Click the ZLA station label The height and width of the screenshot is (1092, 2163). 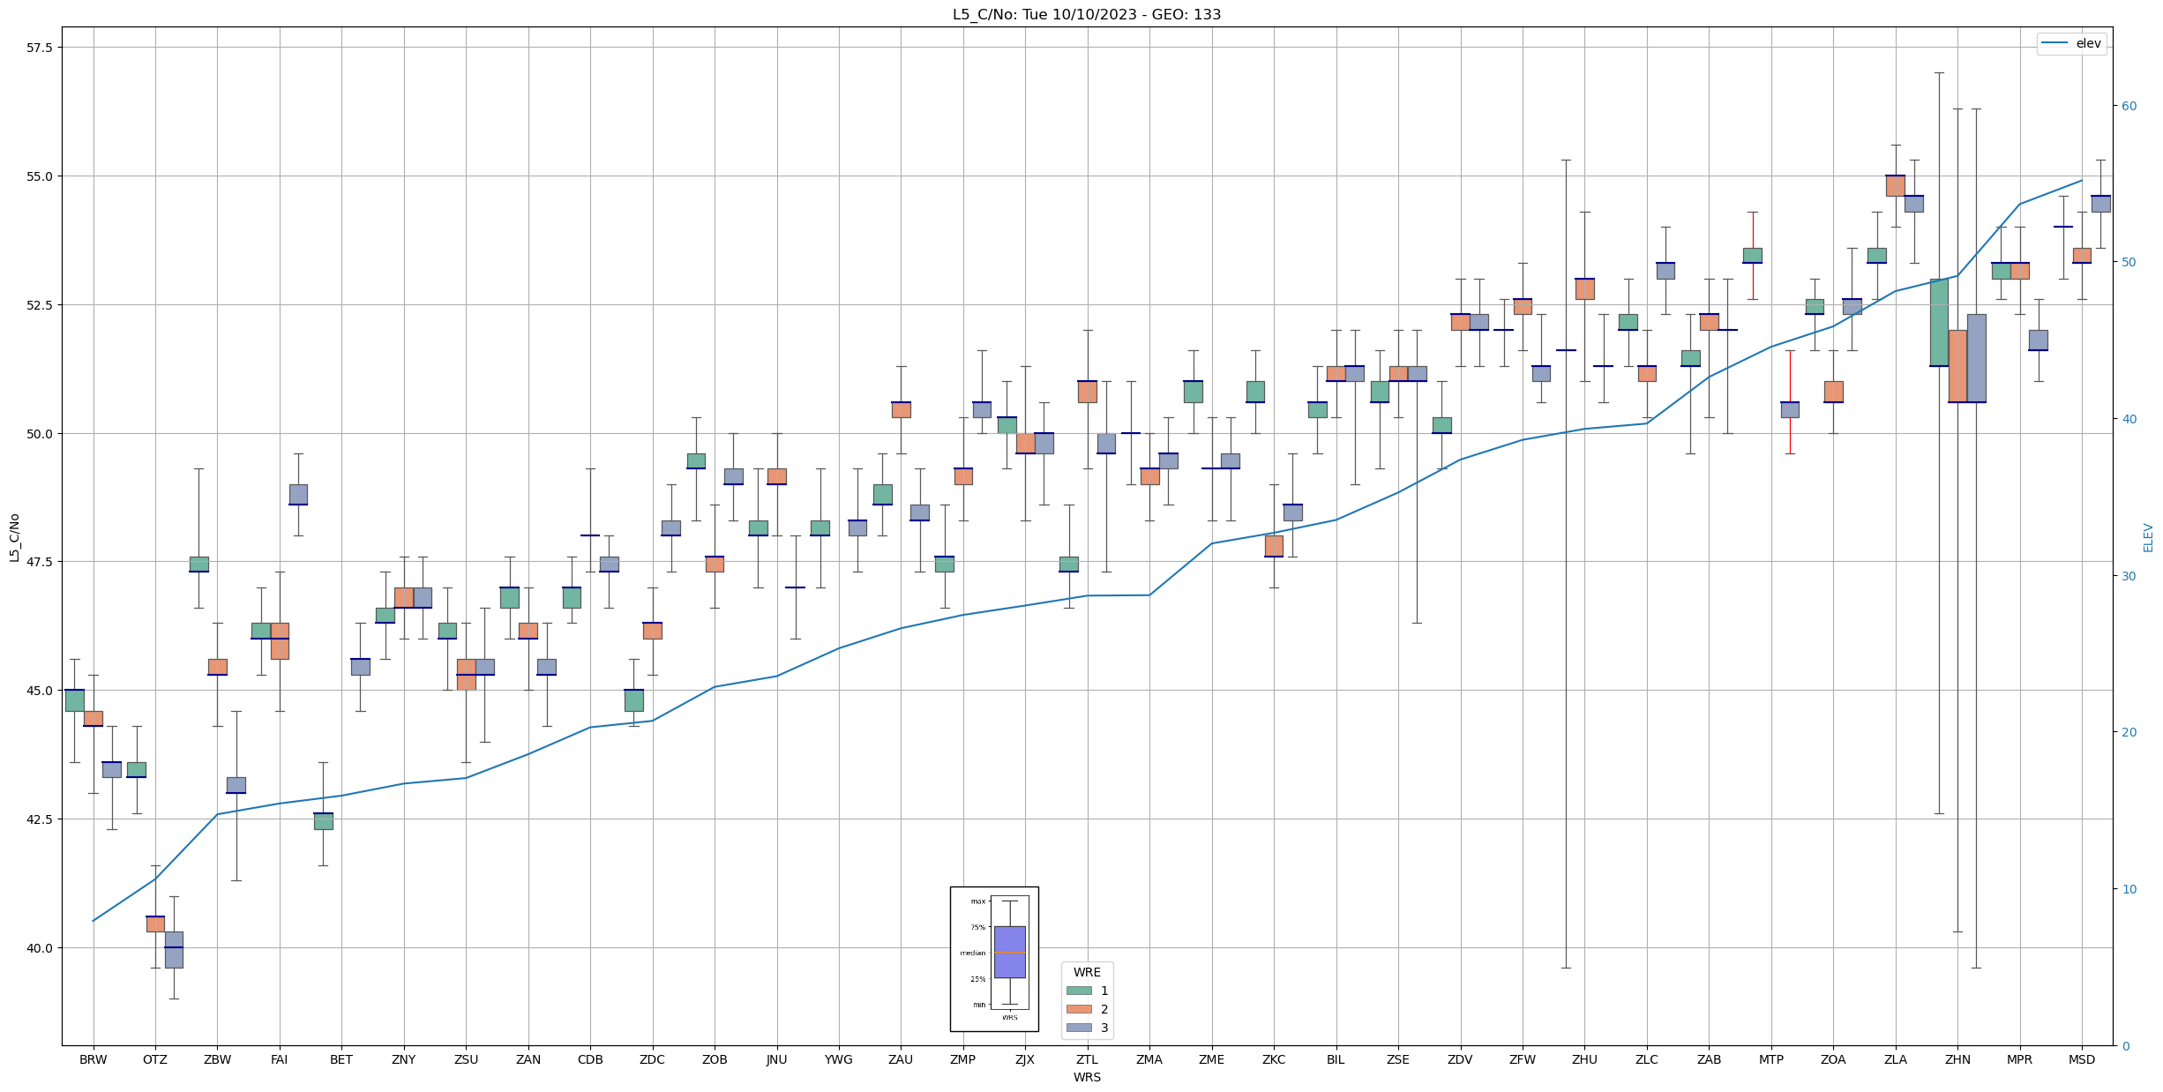pos(1896,1059)
